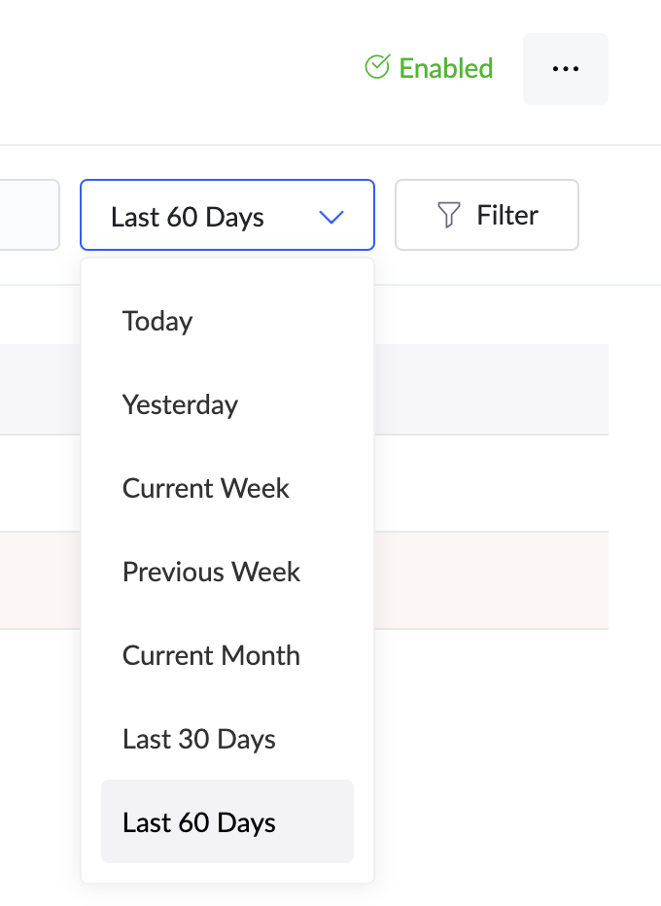Click the Enabled status text

pos(446,68)
